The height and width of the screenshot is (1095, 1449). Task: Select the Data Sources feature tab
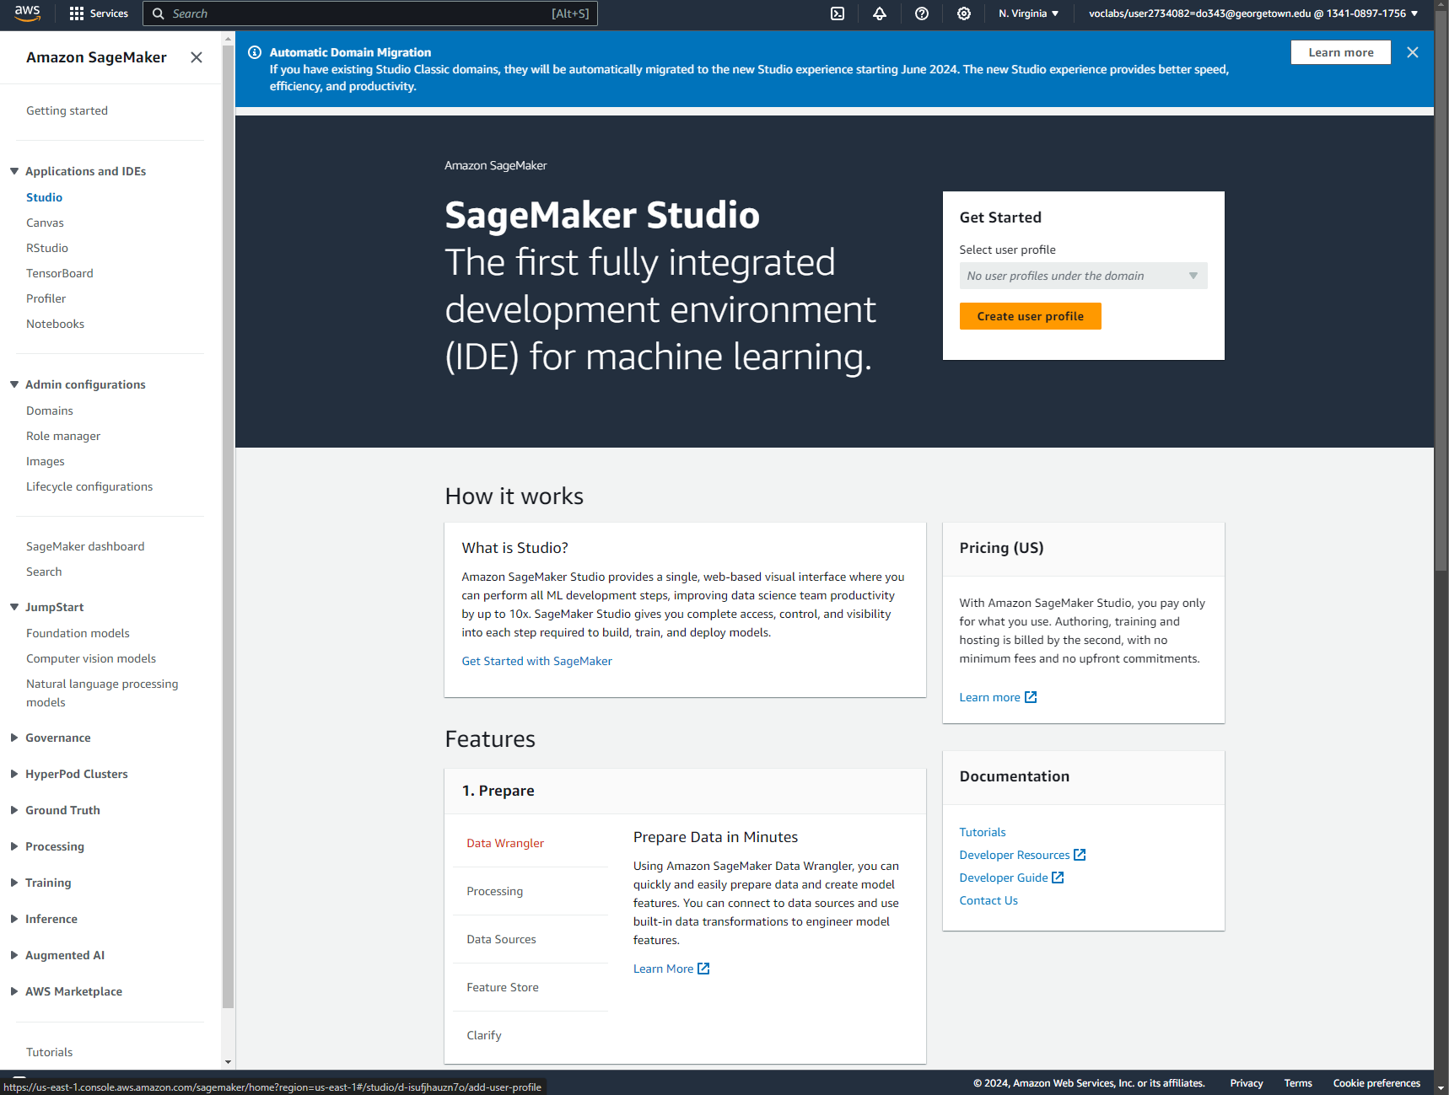pos(501,939)
